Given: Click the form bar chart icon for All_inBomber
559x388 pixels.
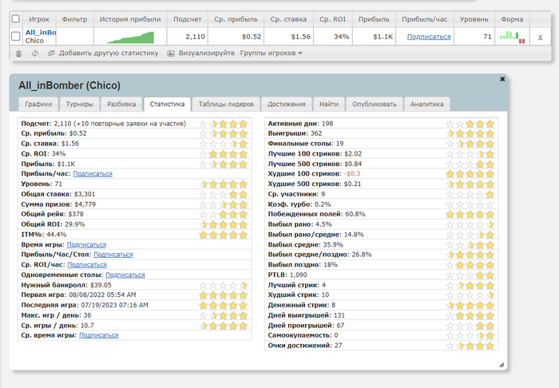Looking at the screenshot, I should [x=513, y=37].
